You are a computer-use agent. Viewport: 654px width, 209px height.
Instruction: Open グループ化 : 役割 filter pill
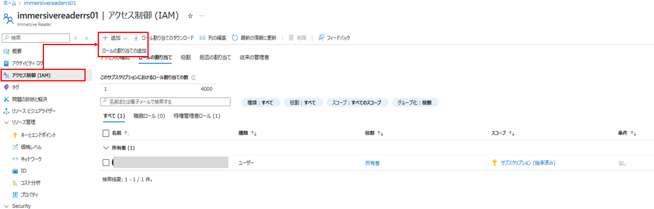415,102
